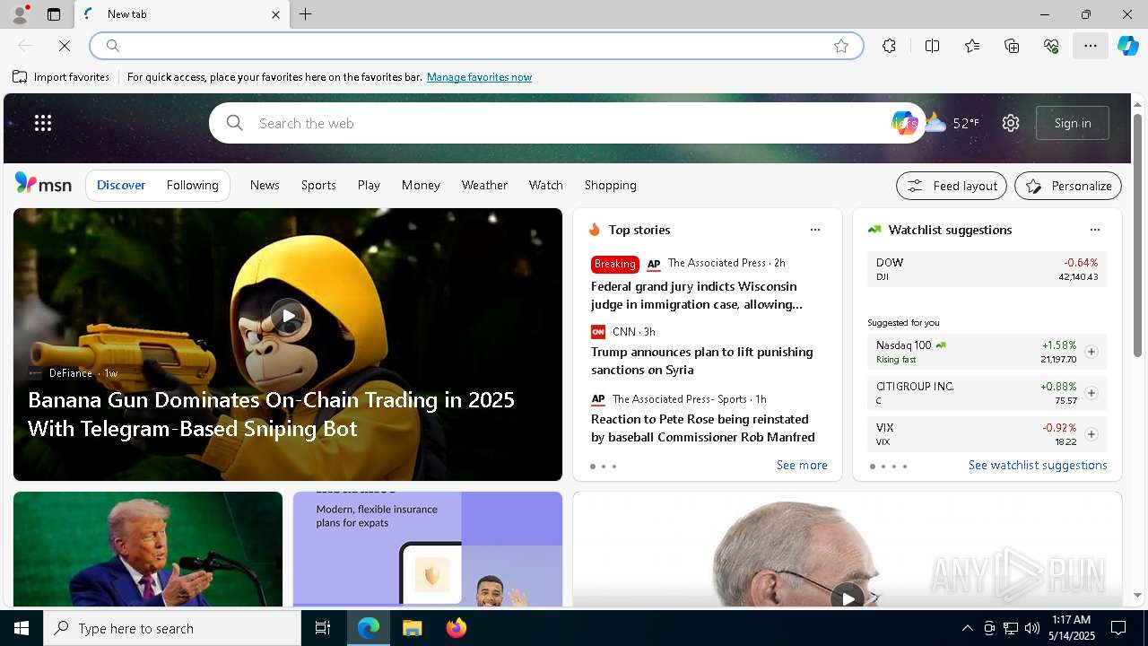This screenshot has width=1148, height=646.
Task: Open Browser essentials heart icon
Action: pos(1051,46)
